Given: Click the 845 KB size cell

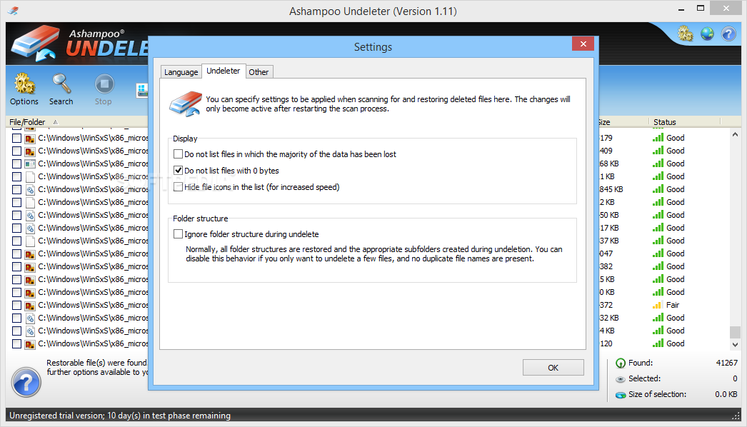Looking at the screenshot, I should pos(611,189).
